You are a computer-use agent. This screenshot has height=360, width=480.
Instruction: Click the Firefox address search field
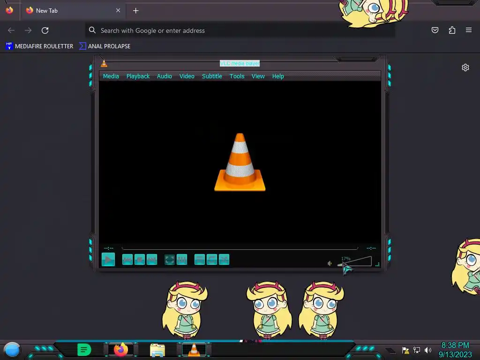pyautogui.click(x=240, y=30)
